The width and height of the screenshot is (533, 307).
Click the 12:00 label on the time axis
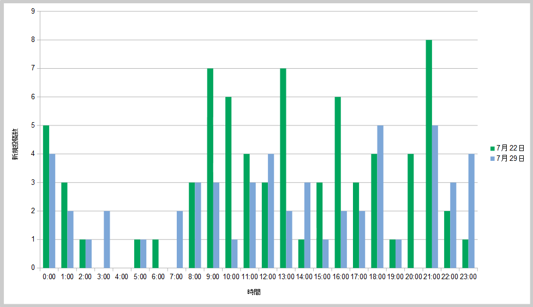pyautogui.click(x=267, y=277)
